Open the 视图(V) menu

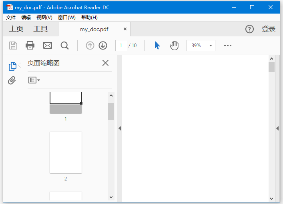click(x=44, y=18)
